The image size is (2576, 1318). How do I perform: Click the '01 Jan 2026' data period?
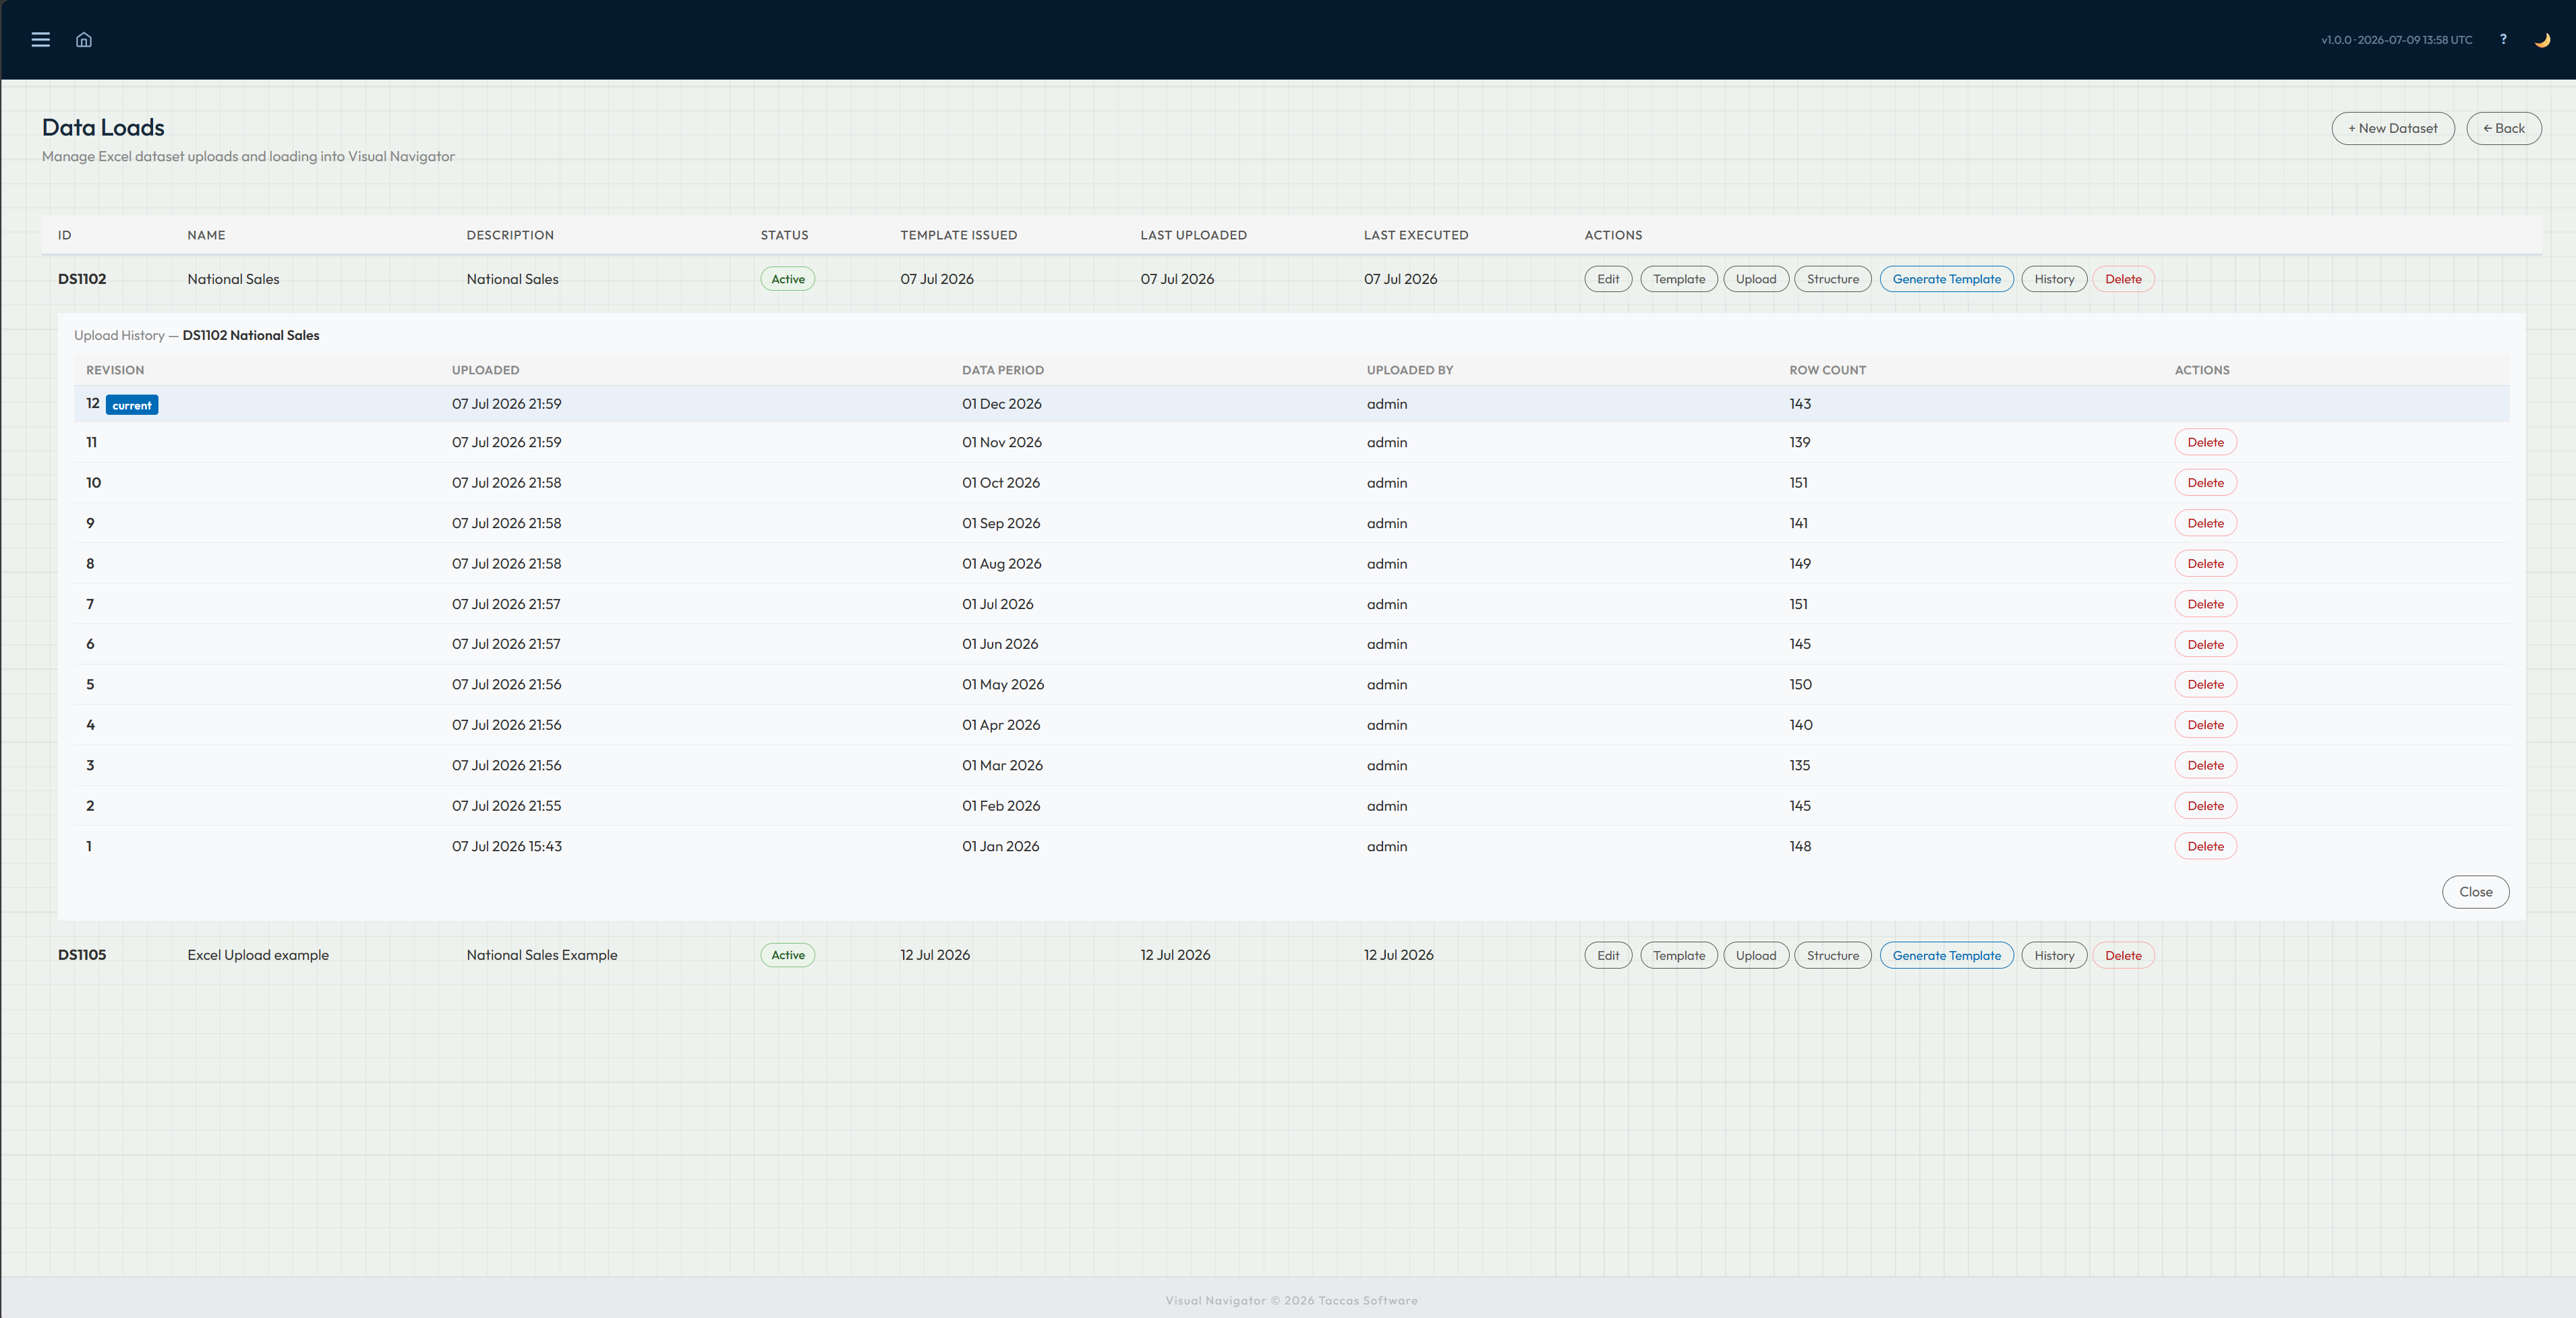[x=1001, y=846]
